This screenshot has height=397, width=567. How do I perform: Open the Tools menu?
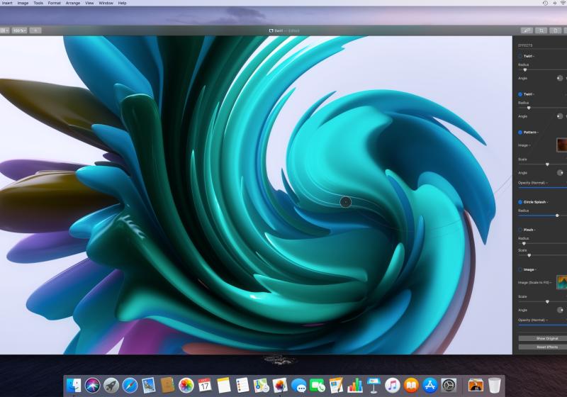click(x=38, y=3)
